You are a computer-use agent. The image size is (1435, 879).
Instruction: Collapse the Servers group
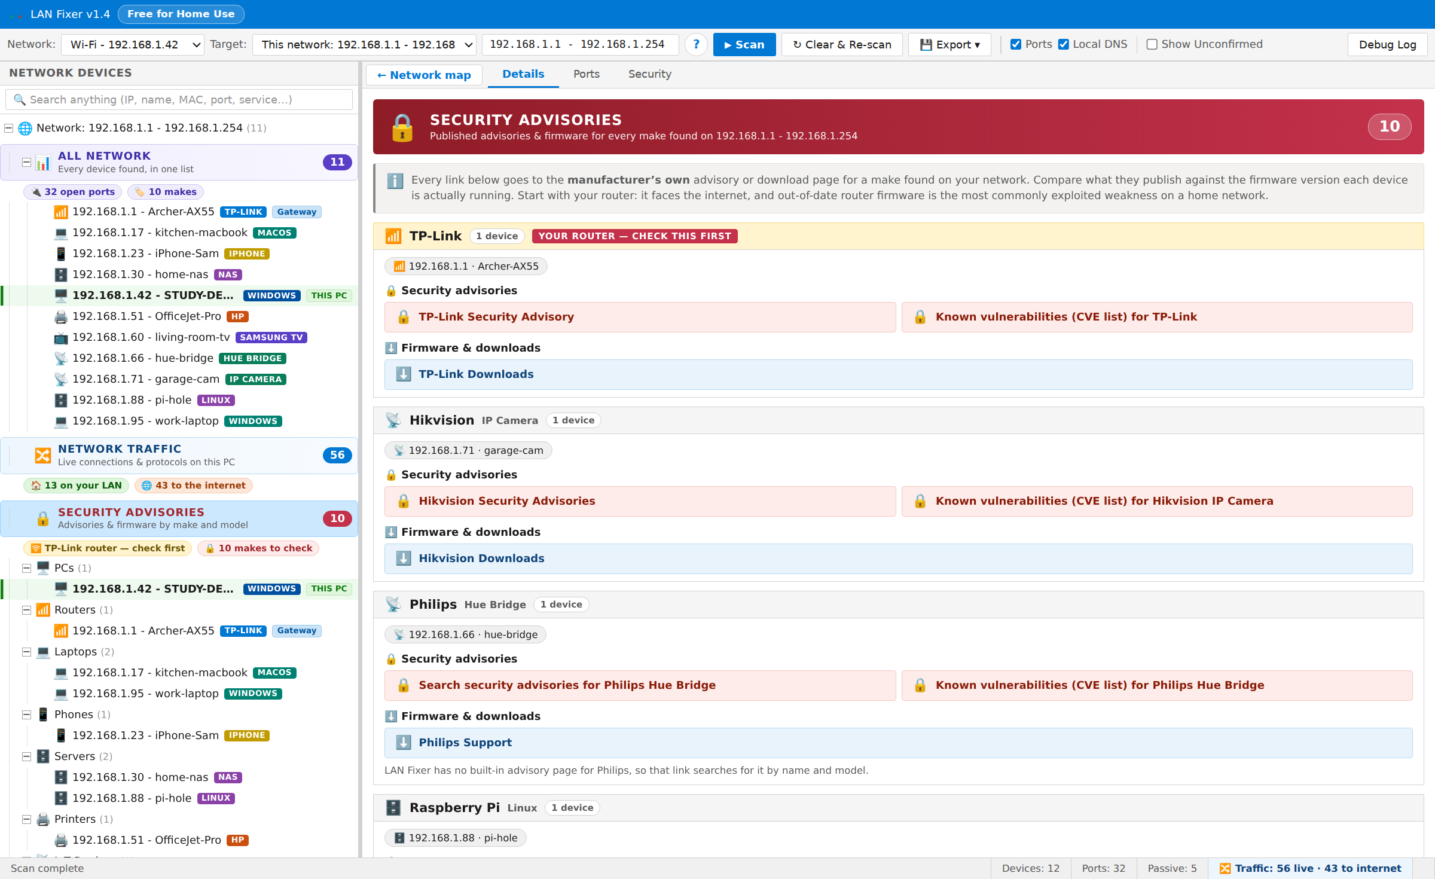(x=26, y=757)
